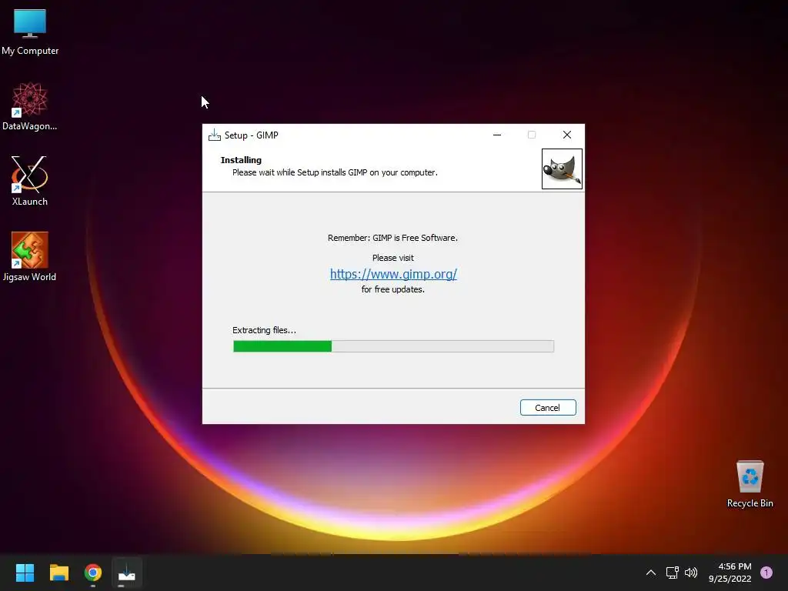Click the 'Extracting files...' status text
This screenshot has height=591, width=788.
265,330
